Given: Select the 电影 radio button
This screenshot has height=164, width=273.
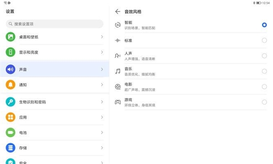Looking at the screenshot, I should point(264,87).
